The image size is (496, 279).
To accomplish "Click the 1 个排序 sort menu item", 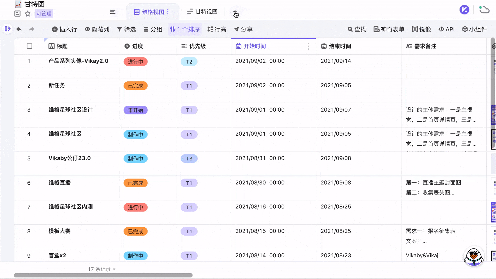I will (x=185, y=29).
